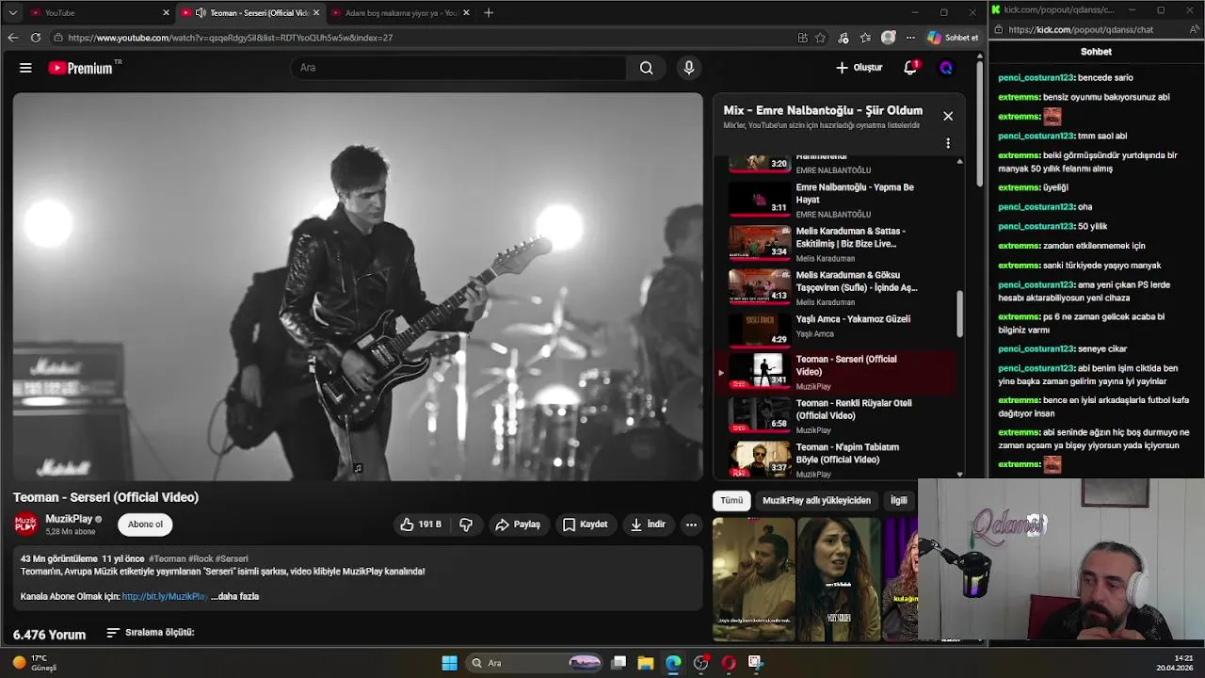The height and width of the screenshot is (678, 1205).
Task: Download video with İndir button
Action: pos(648,525)
